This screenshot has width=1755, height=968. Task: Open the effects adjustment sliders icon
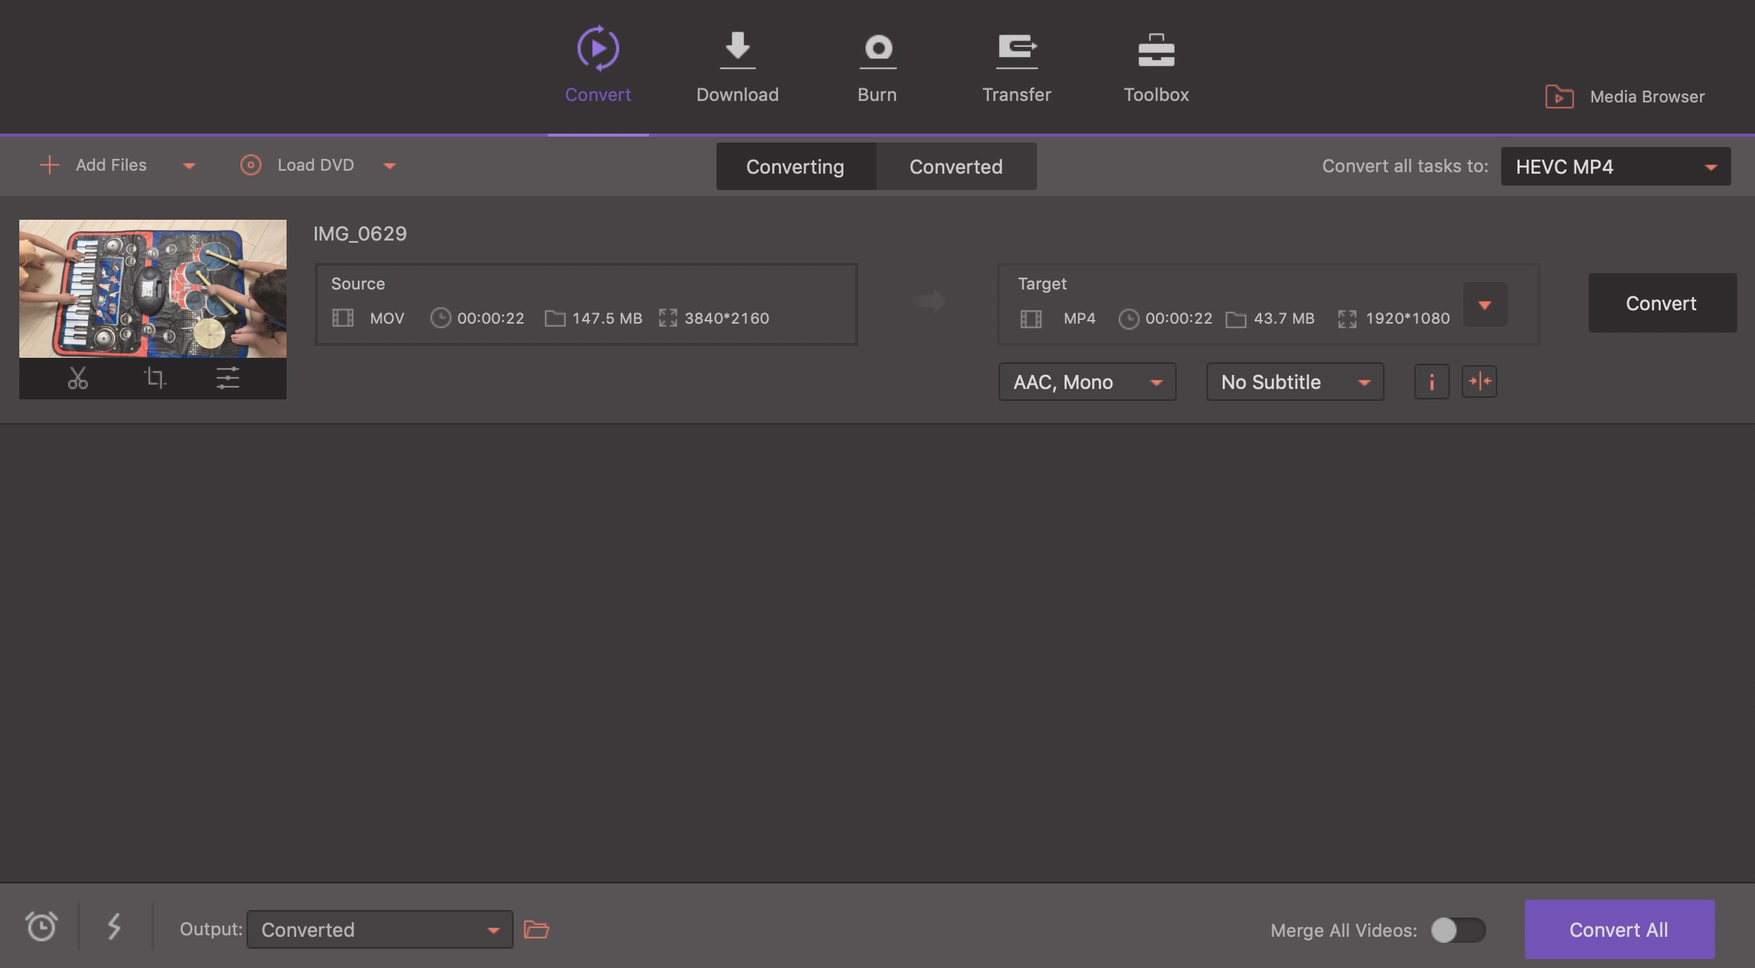pyautogui.click(x=228, y=379)
